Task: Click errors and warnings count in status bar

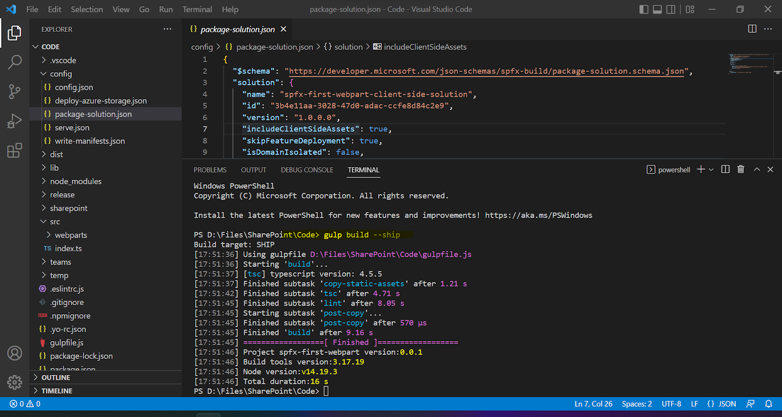Action: pyautogui.click(x=25, y=404)
